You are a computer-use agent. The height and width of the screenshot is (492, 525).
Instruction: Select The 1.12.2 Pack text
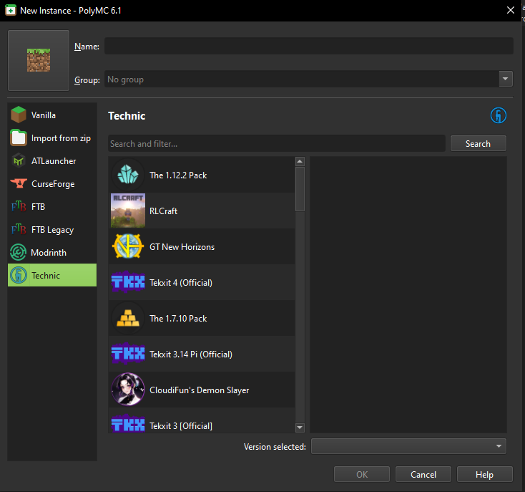point(178,175)
